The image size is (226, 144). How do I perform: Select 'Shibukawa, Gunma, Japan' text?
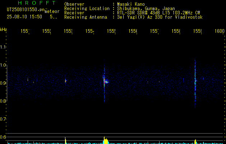click(146, 9)
